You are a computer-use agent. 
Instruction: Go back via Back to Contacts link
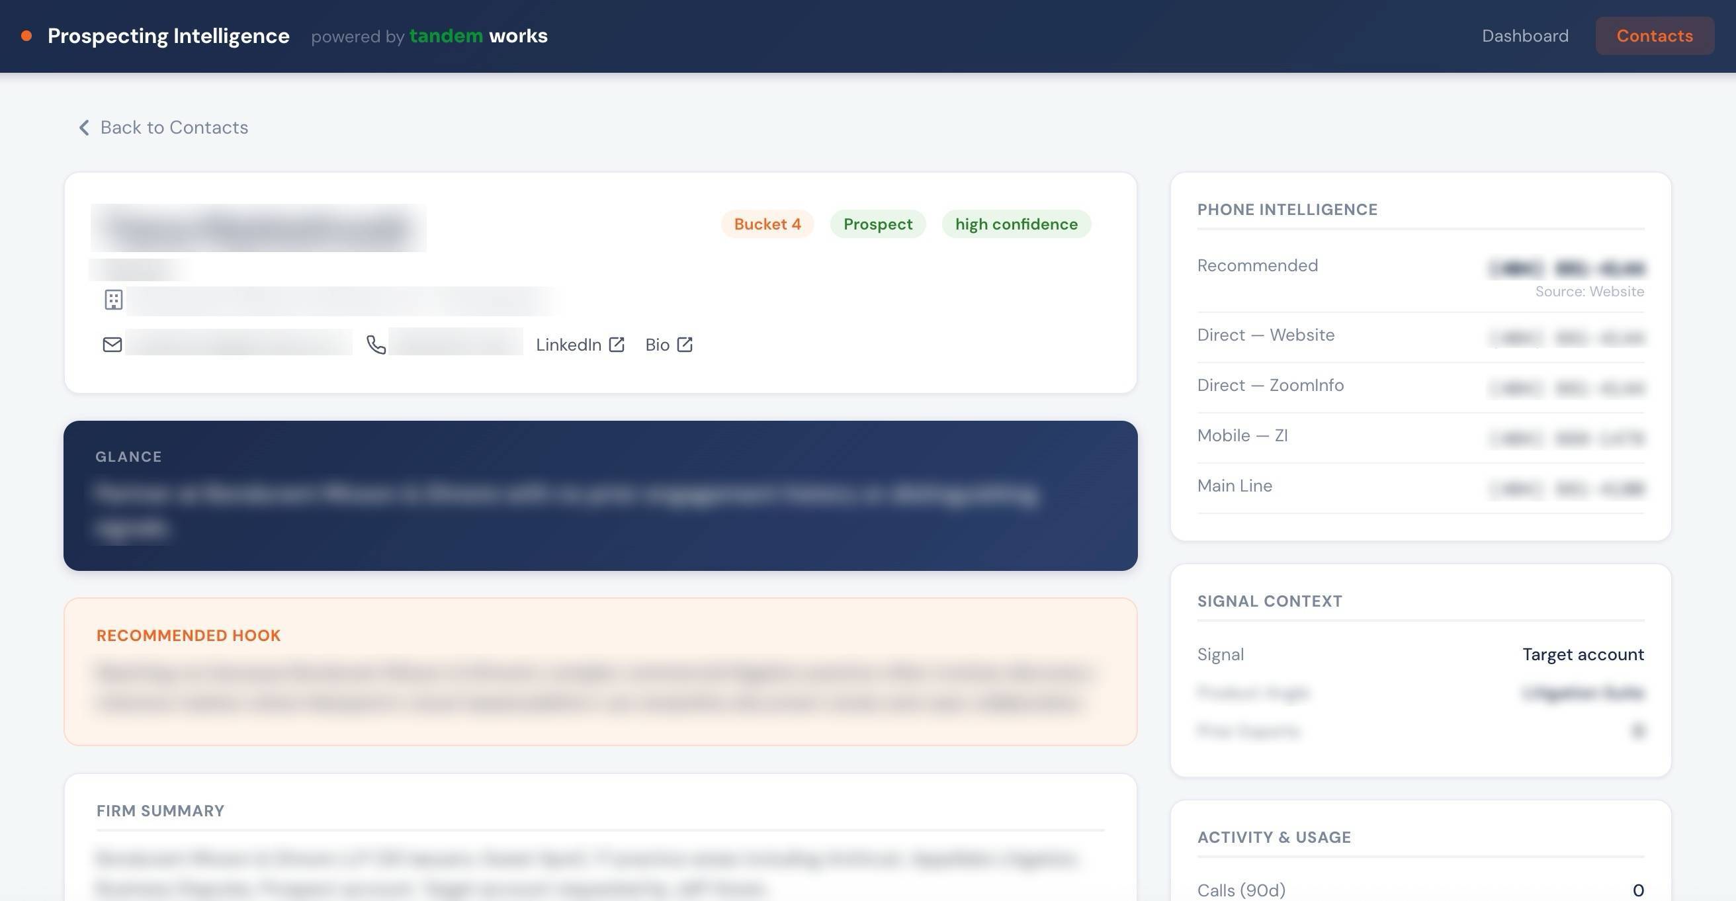174,128
